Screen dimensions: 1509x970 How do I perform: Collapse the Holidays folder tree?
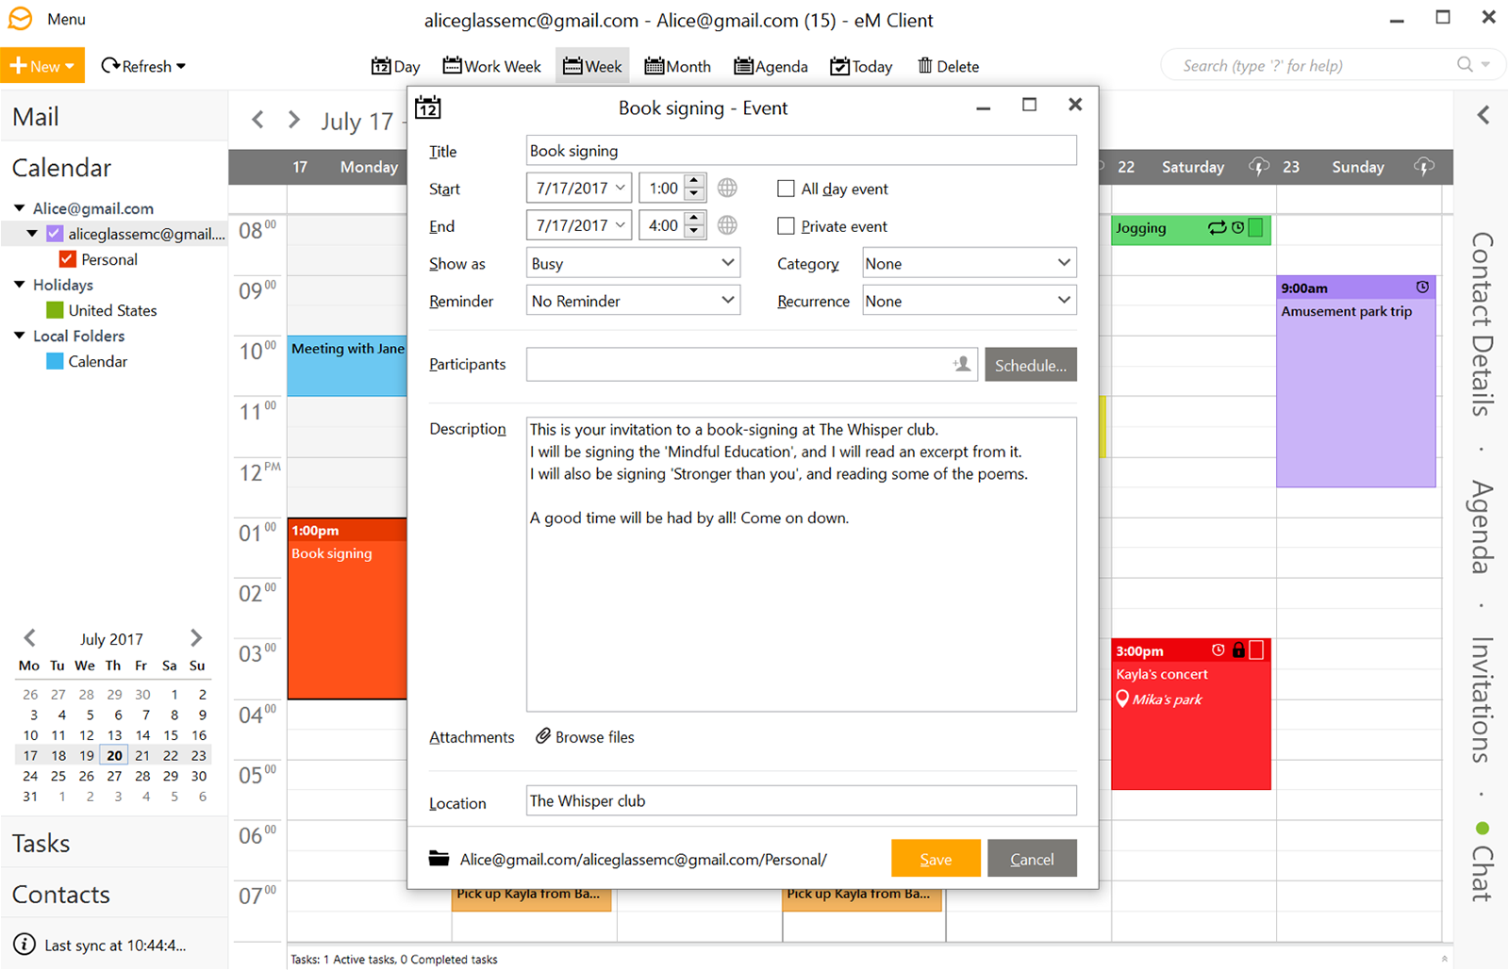17,284
